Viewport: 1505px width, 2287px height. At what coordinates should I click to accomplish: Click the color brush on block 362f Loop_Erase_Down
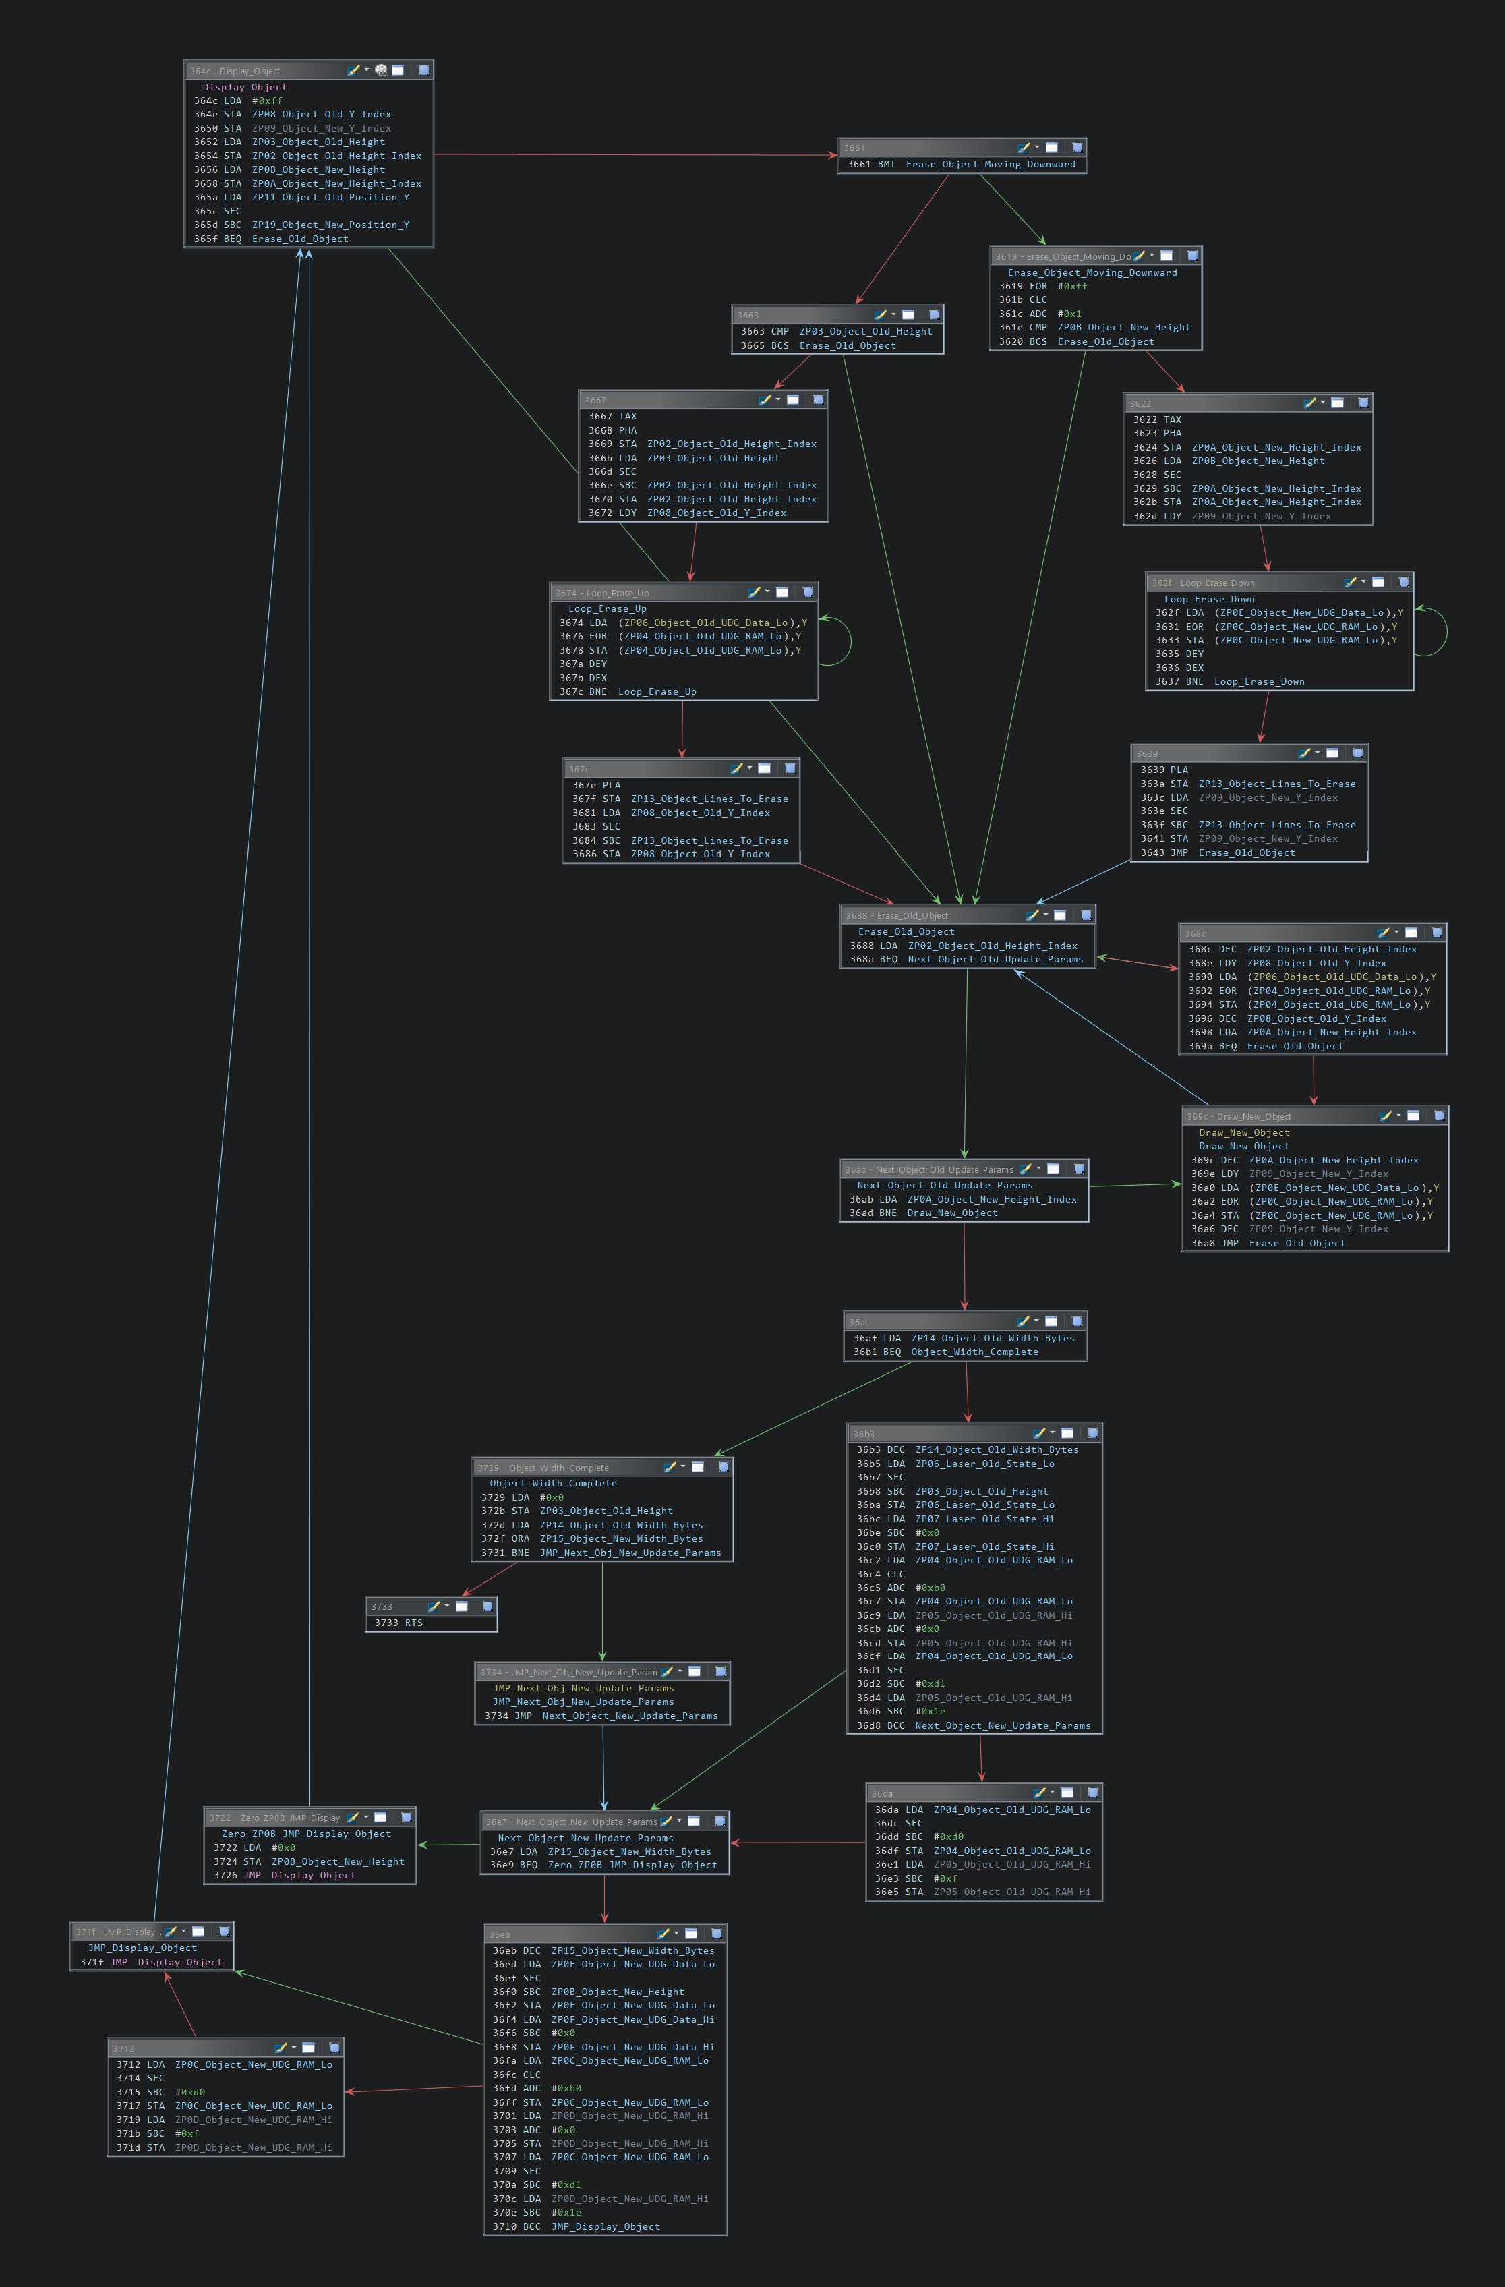tap(1349, 581)
